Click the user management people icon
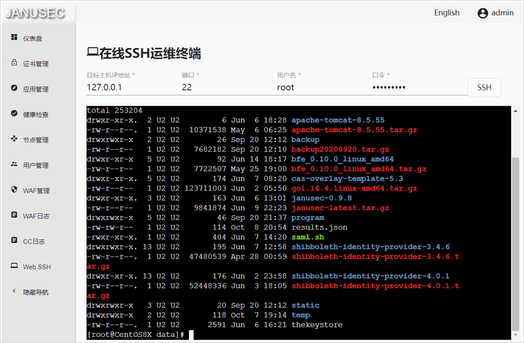 (x=14, y=165)
